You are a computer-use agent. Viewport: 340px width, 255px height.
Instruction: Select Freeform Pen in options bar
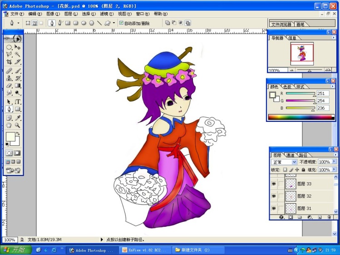60,23
